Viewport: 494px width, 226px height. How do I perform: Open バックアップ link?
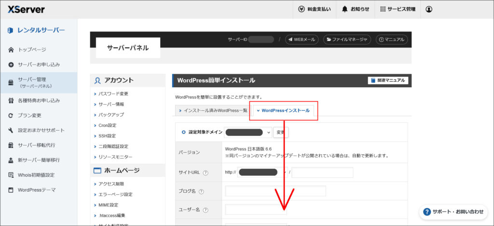[111, 115]
